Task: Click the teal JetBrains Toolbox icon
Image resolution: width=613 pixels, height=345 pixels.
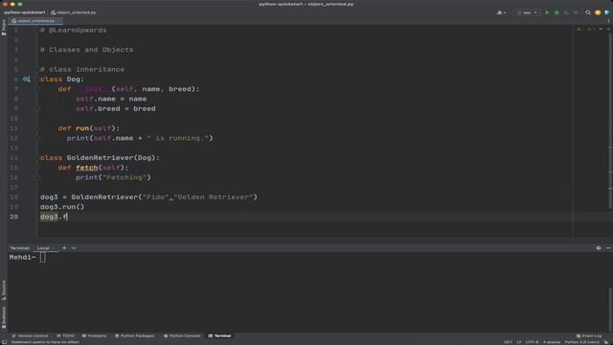Action: [x=606, y=12]
